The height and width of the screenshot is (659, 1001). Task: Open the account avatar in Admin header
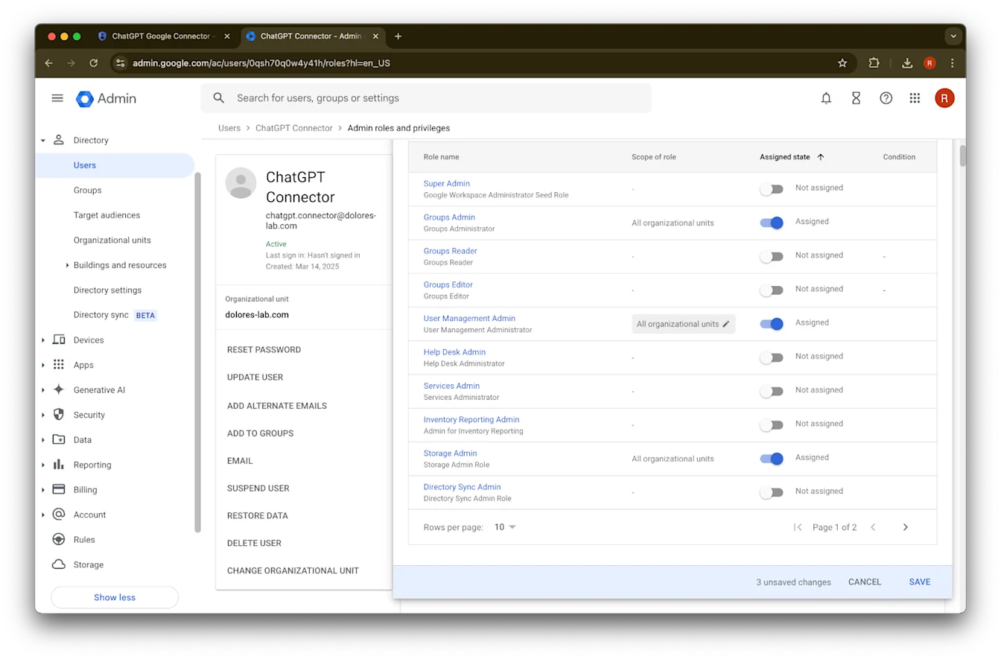pyautogui.click(x=944, y=98)
